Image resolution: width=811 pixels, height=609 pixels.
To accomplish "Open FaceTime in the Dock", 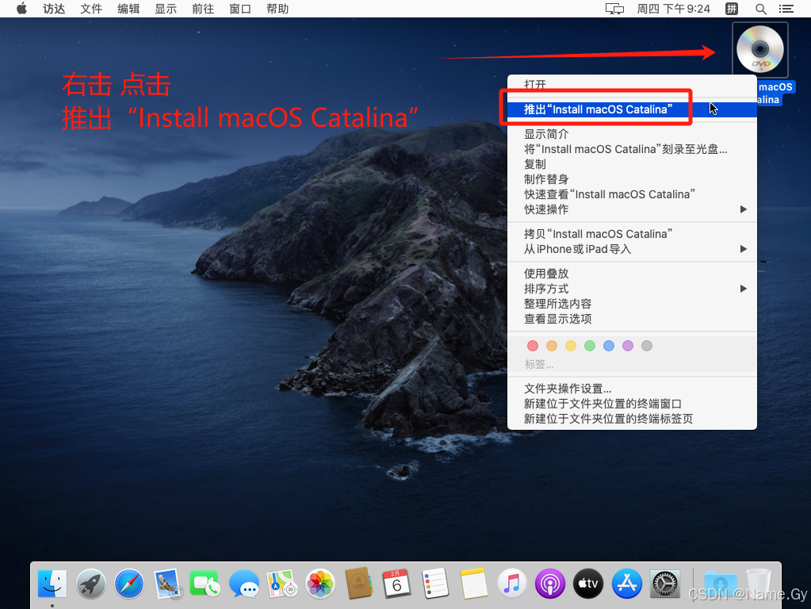I will pyautogui.click(x=205, y=584).
